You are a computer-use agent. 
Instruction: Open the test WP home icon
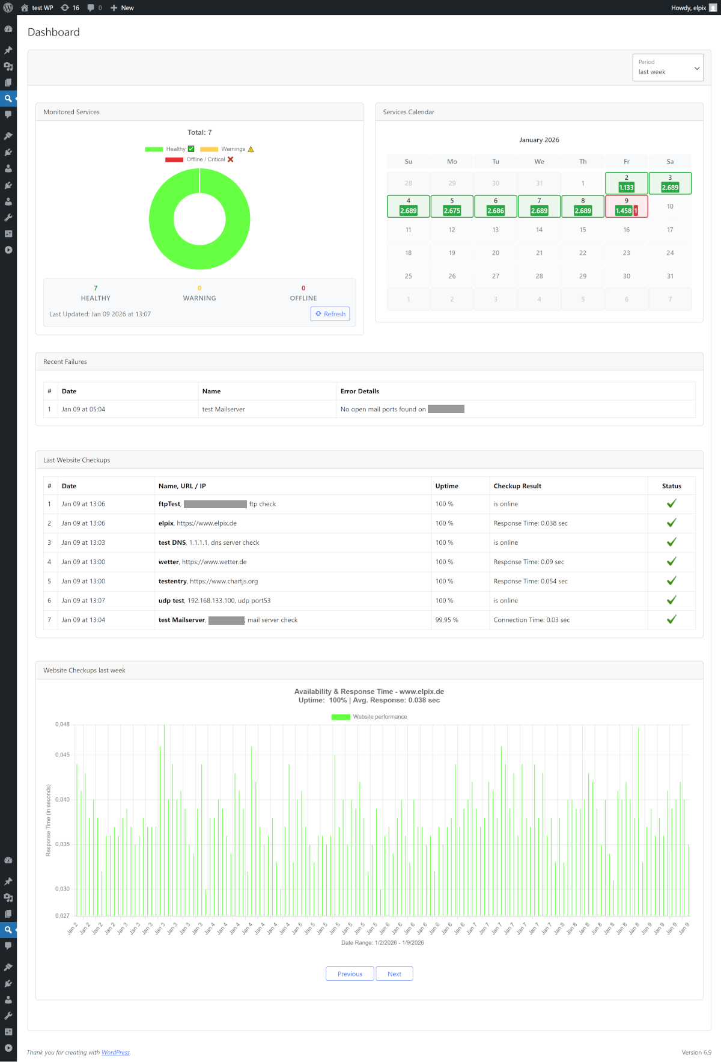click(x=25, y=8)
